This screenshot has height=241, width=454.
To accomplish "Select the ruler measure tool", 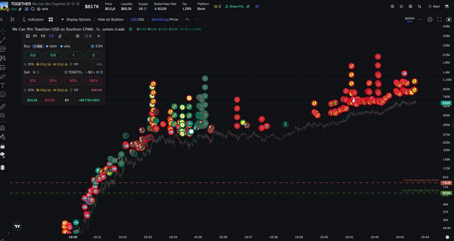I will (x=3, y=106).
